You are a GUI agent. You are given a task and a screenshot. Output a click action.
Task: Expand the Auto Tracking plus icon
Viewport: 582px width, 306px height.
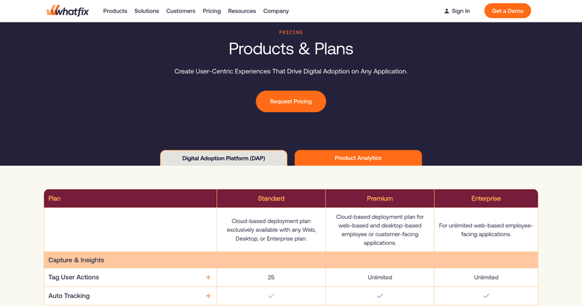(208, 296)
